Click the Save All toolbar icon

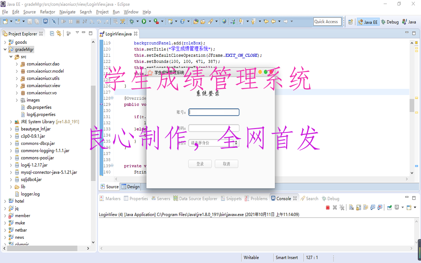37,21
